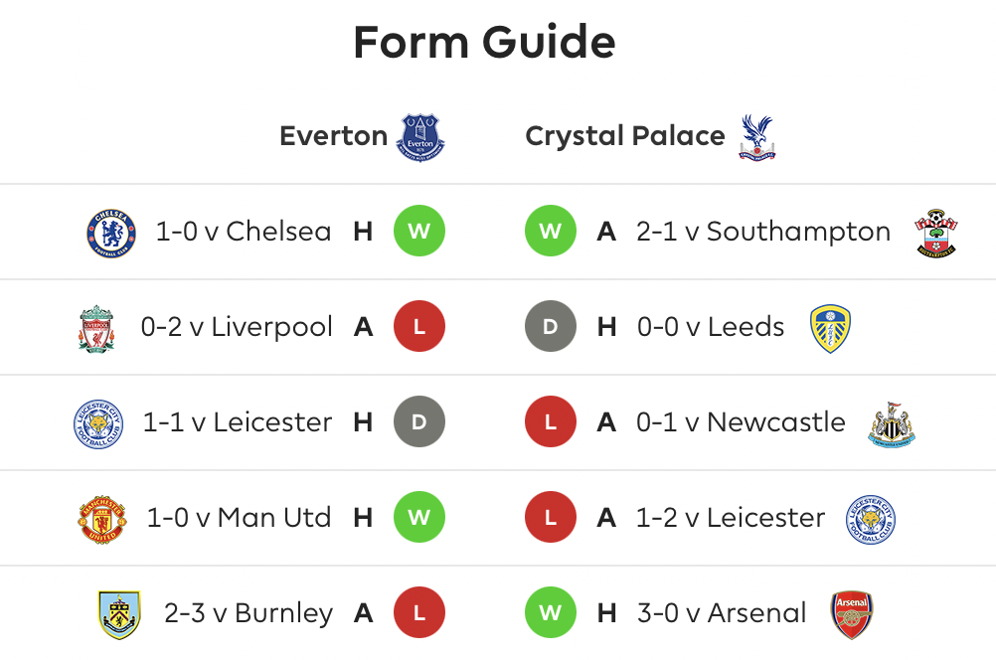Select the Liverpool club badge
Image resolution: width=996 pixels, height=660 pixels.
[96, 328]
